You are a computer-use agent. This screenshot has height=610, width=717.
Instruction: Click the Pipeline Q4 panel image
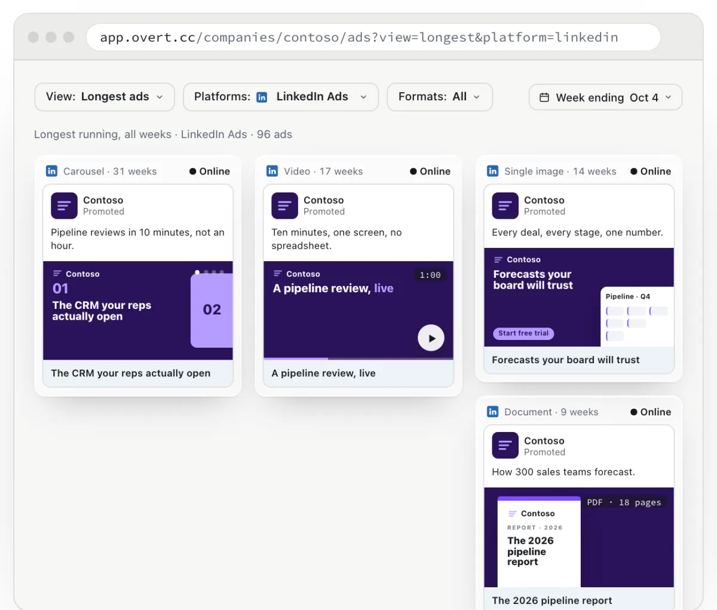pyautogui.click(x=637, y=317)
